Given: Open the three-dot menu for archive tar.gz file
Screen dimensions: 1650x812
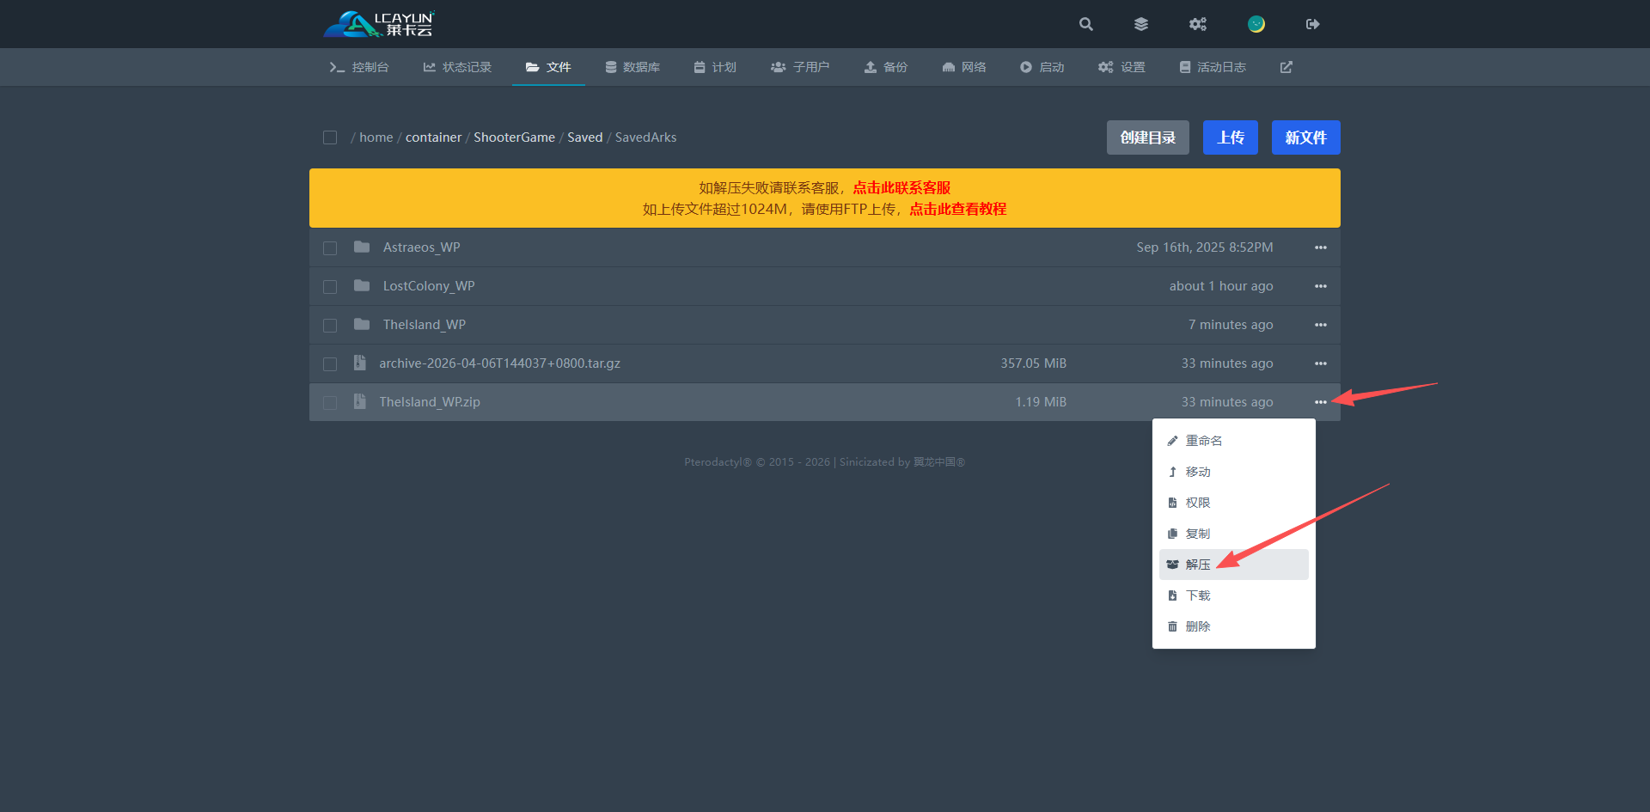Looking at the screenshot, I should click(1321, 363).
